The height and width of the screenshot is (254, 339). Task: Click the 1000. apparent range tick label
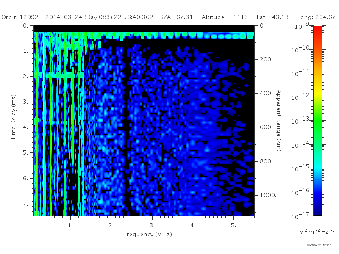[x=268, y=195]
